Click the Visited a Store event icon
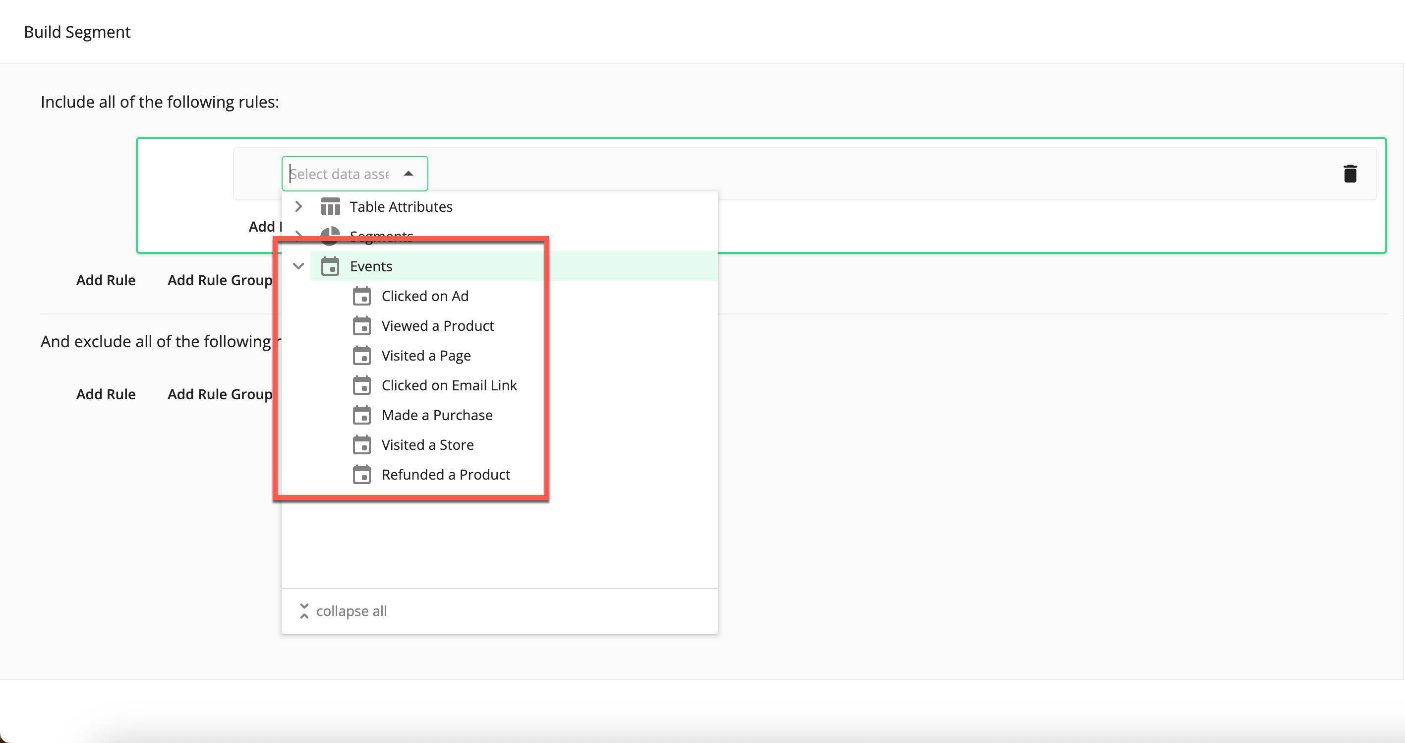 pyautogui.click(x=361, y=444)
